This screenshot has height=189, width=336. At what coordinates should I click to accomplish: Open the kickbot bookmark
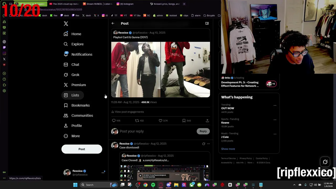[x=171, y=15]
